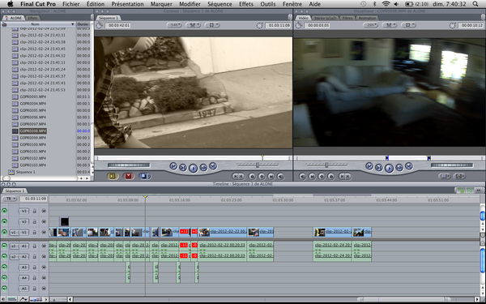Lock the A2 track
Viewport: 486px width, 304px height.
(34, 257)
